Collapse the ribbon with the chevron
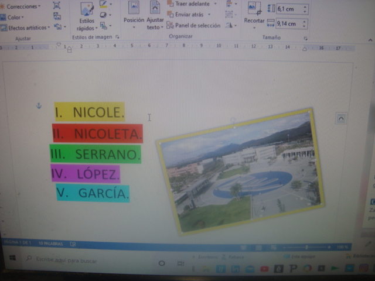Viewport: 375px width, 281px height. (x=370, y=40)
